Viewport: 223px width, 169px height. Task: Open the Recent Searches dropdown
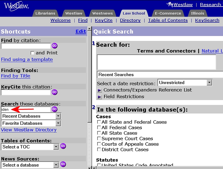click(x=160, y=75)
